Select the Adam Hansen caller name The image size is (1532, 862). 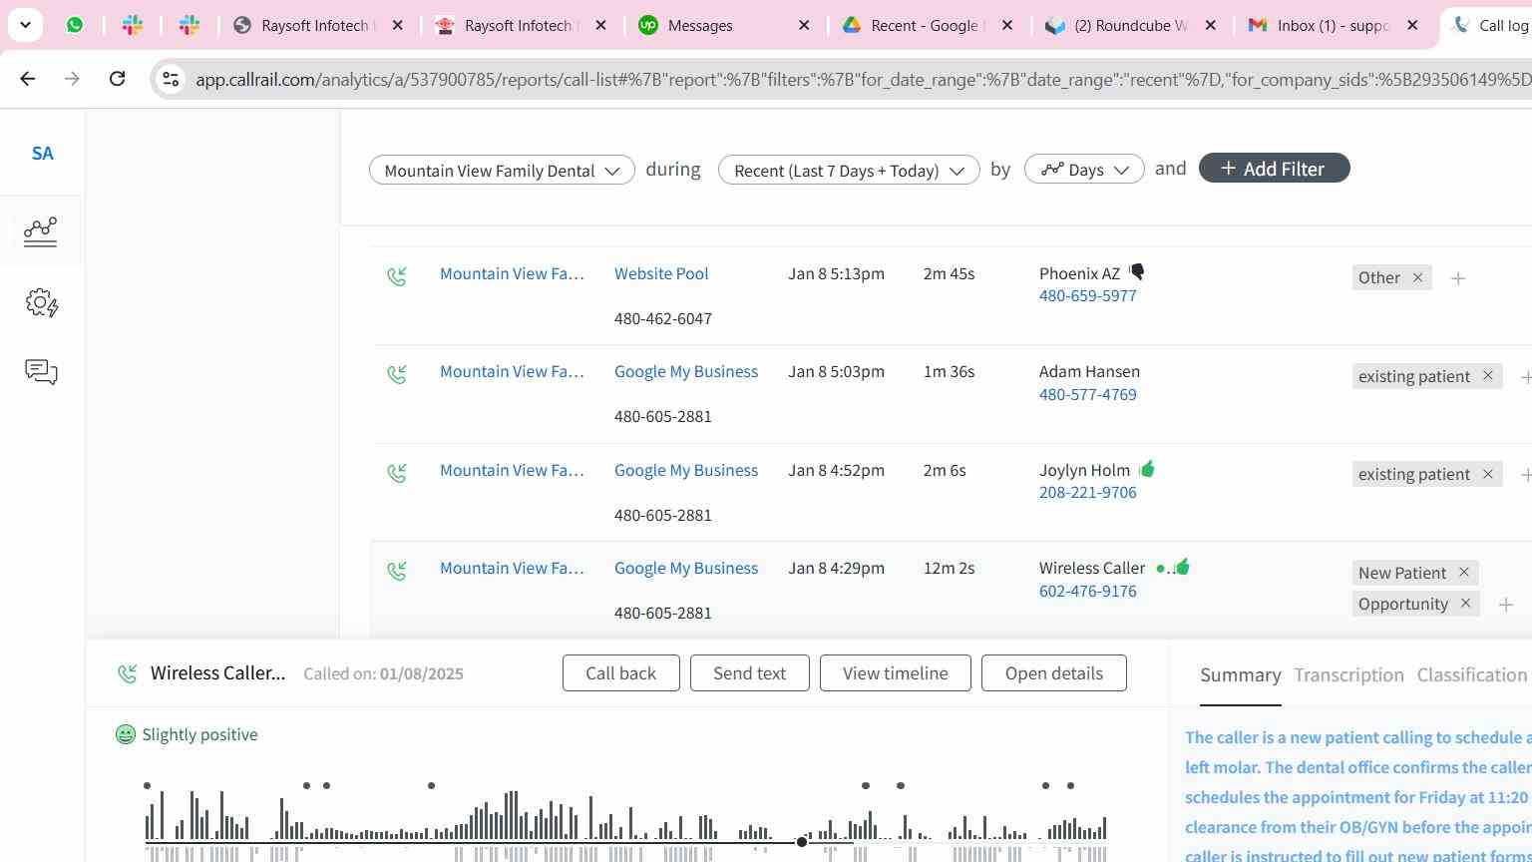tap(1089, 372)
